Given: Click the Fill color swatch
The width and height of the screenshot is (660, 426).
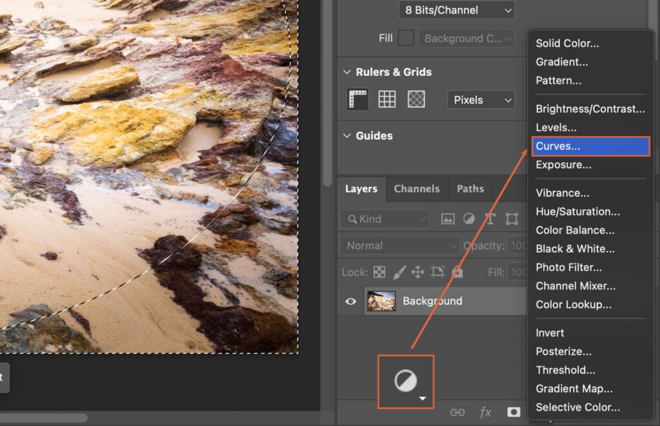Looking at the screenshot, I should [406, 37].
